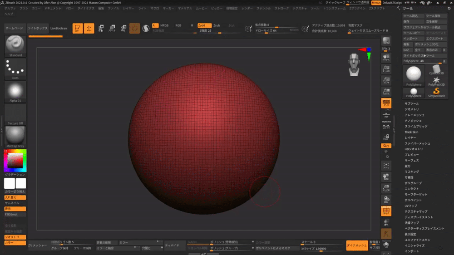Toggle RGB mode
Viewport: 454px width, 255px height.
[x=178, y=25]
